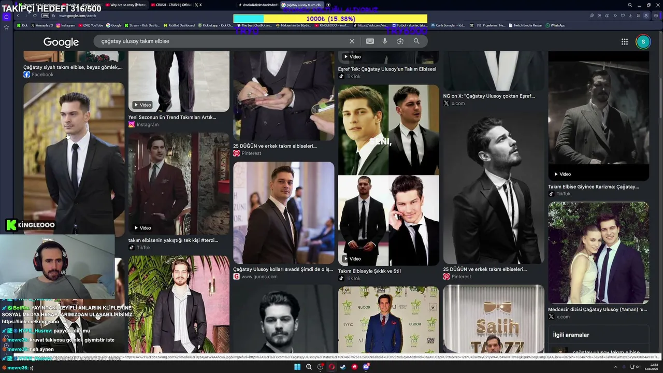Open the KickBot Dashboard bookmark
This screenshot has width=663, height=373.
179,25
